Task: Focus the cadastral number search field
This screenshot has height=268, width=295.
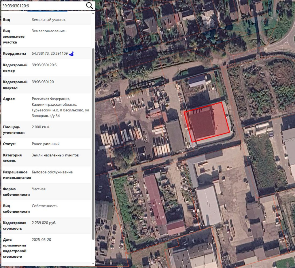Action: click(x=43, y=6)
